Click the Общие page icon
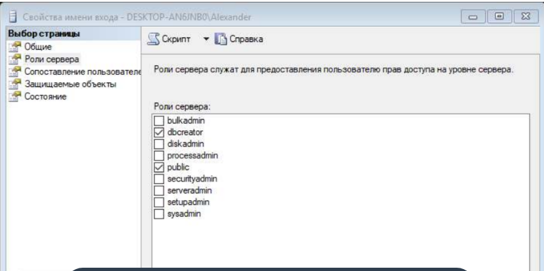This screenshot has height=271, width=544. tap(15, 47)
